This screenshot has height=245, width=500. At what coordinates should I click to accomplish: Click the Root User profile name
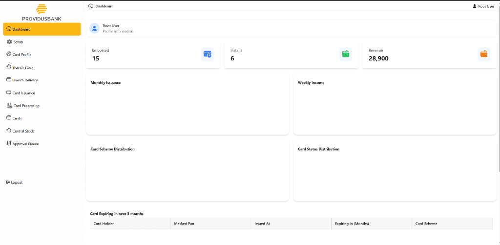(111, 26)
